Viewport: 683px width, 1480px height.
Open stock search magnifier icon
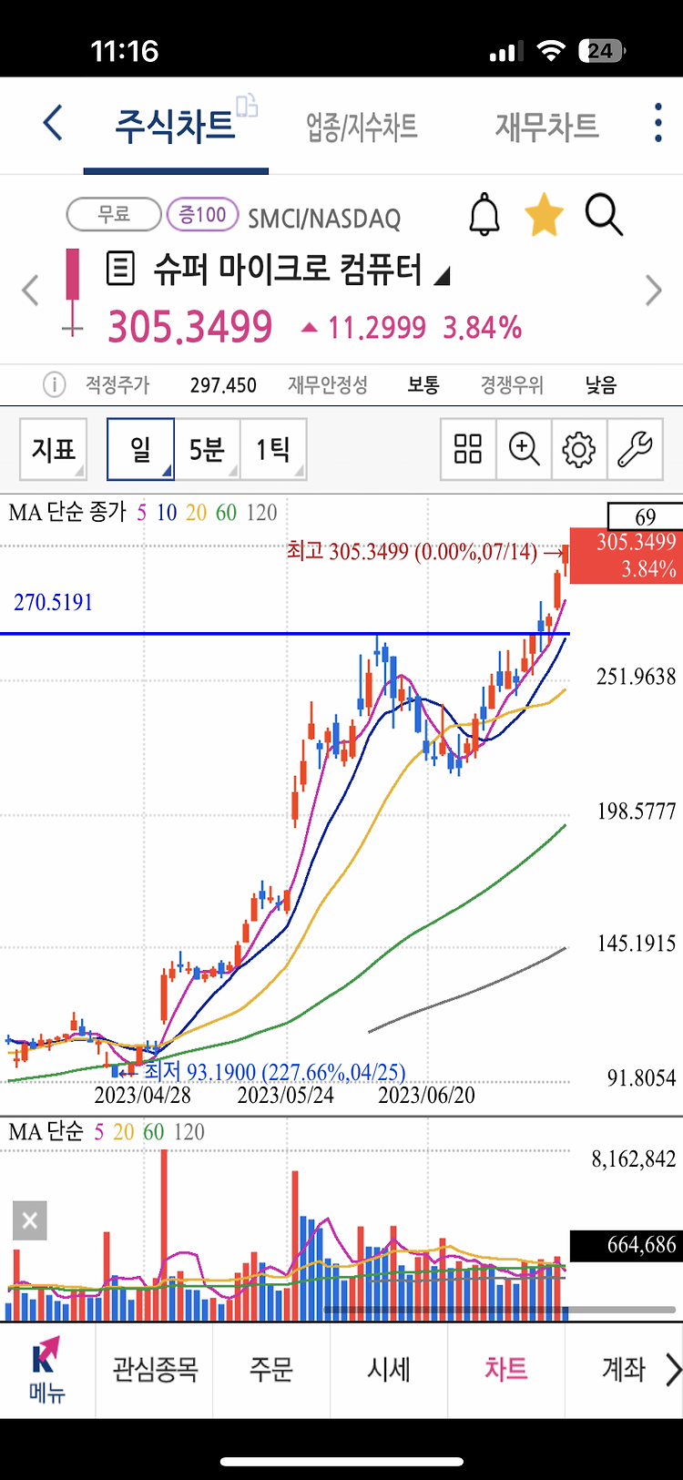pos(604,215)
